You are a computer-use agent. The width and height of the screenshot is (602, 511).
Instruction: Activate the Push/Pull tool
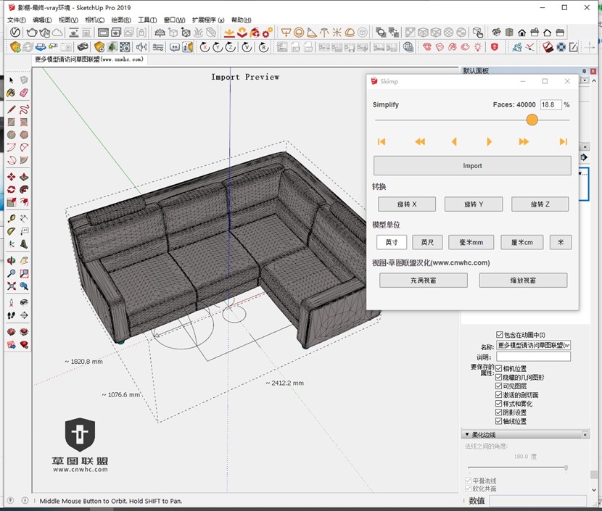tap(24, 177)
